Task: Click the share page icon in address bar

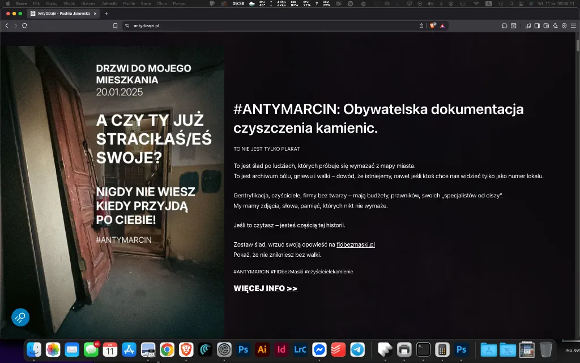Action: click(x=421, y=26)
